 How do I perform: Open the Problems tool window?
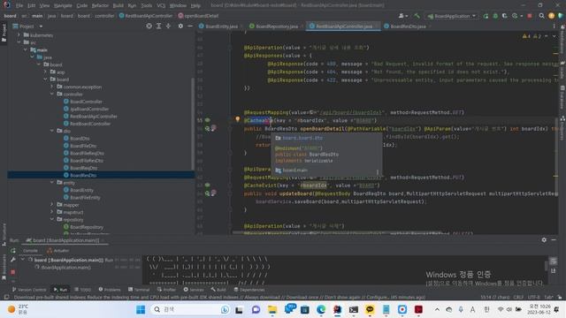click(x=110, y=290)
